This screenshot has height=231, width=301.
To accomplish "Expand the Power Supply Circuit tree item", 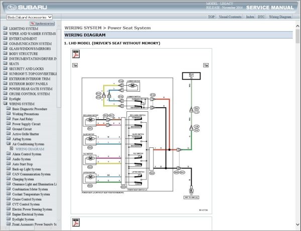I will pyautogui.click(x=26, y=124).
